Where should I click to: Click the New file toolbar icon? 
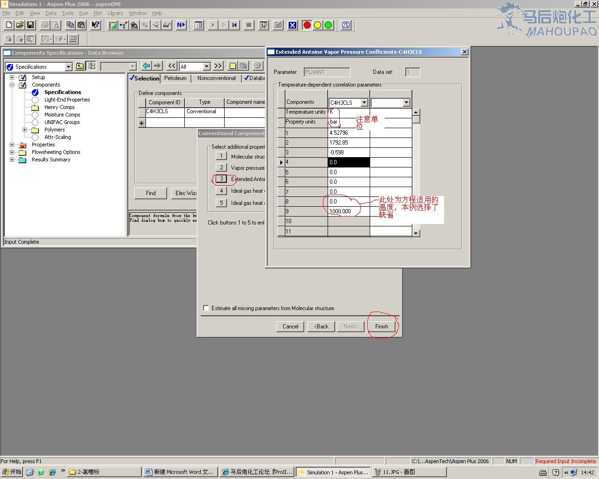tap(8, 25)
